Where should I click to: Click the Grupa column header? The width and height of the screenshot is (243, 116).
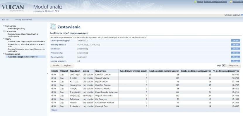coord(88,71)
